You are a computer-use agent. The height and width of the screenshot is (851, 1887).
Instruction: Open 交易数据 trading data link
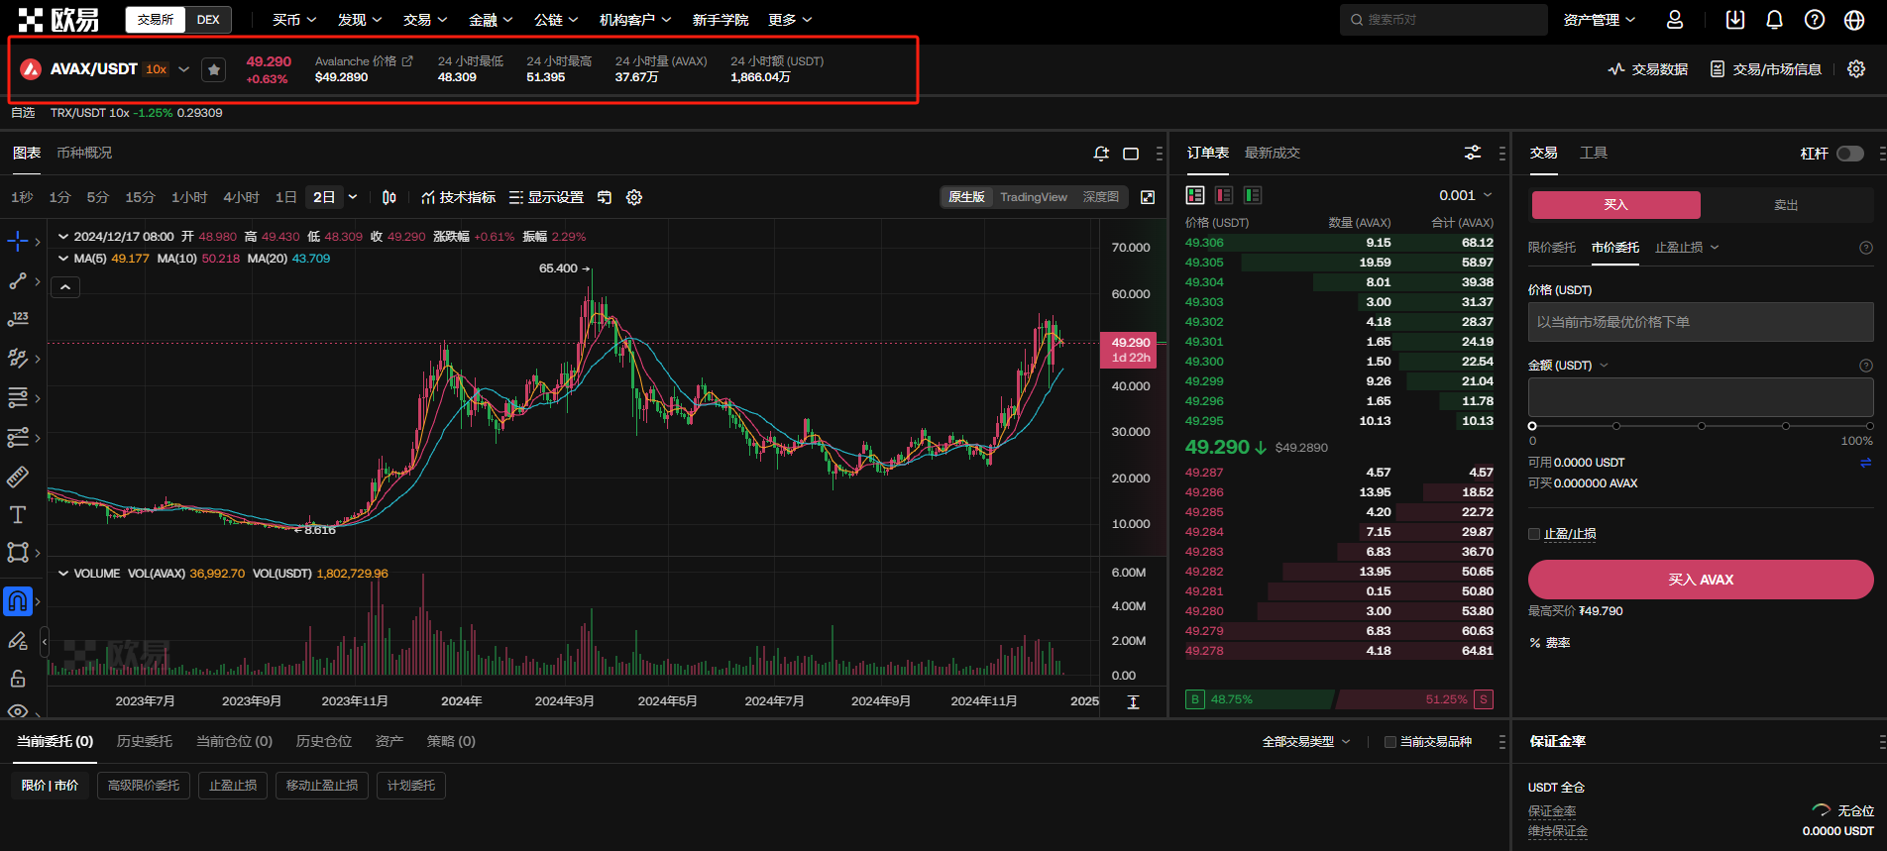[1647, 69]
